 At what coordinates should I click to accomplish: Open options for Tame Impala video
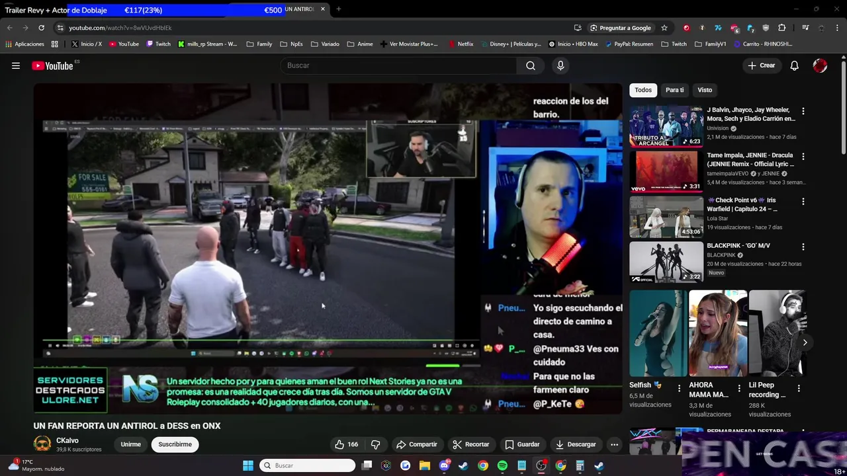803,157
